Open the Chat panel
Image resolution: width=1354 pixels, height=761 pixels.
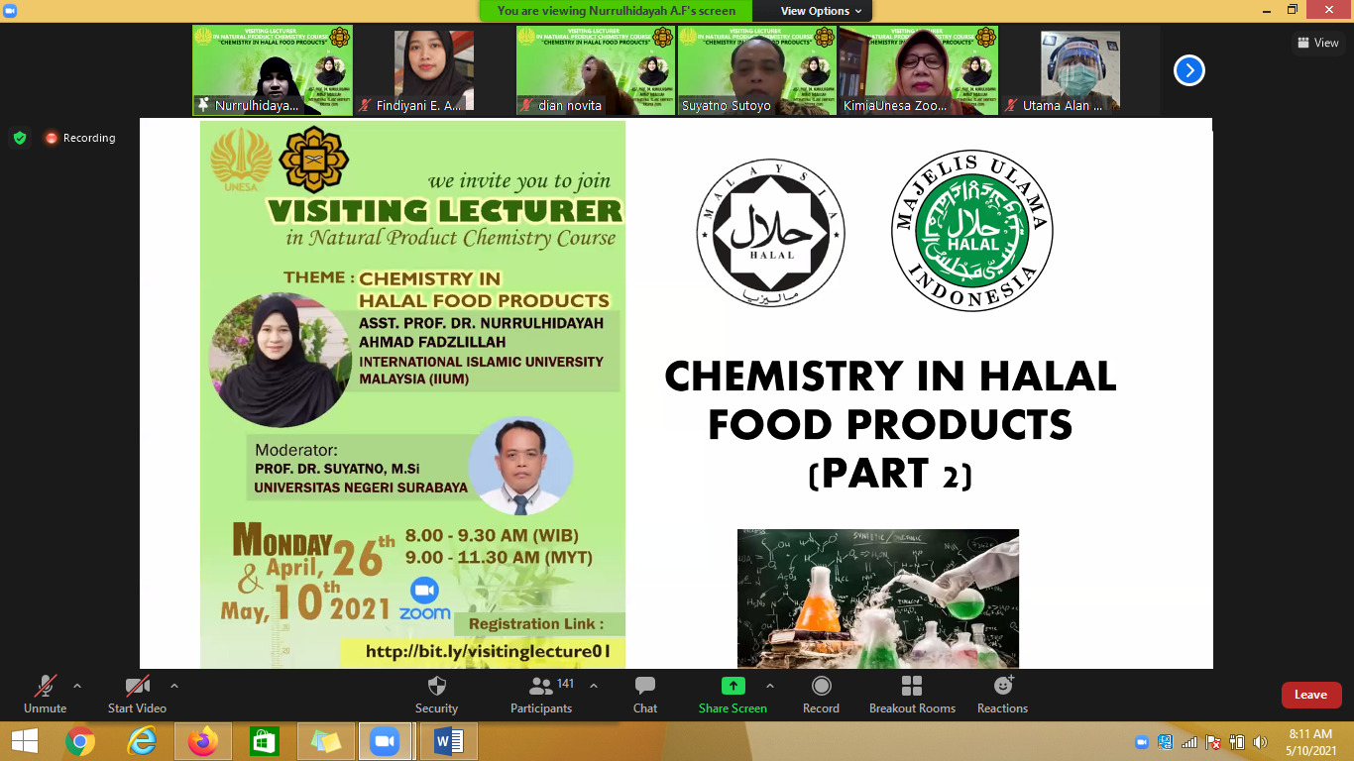645,687
